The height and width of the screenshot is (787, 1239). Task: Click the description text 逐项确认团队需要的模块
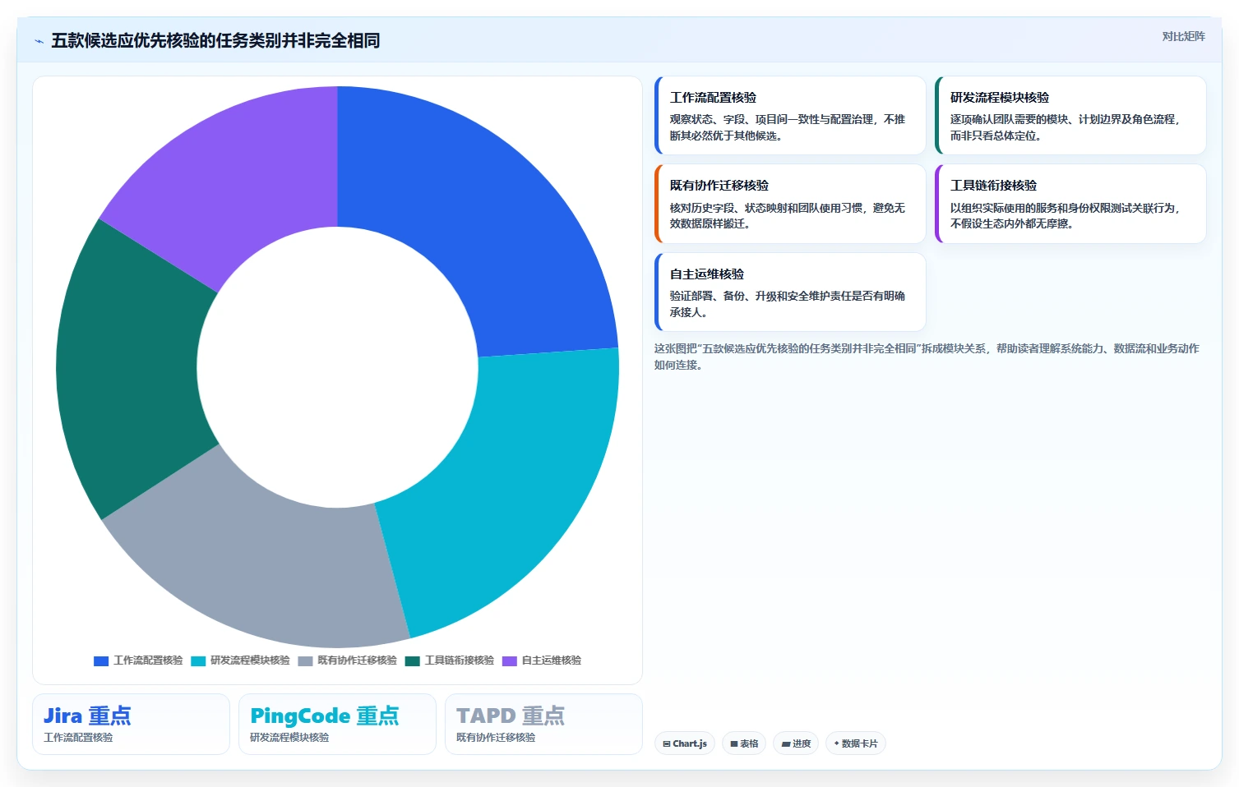click(1065, 127)
